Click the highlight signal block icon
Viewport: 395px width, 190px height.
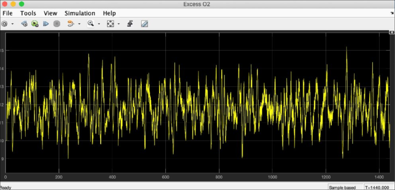[x=71, y=24]
